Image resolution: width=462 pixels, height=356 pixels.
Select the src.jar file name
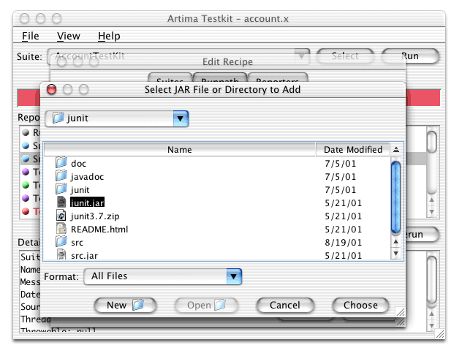point(84,255)
